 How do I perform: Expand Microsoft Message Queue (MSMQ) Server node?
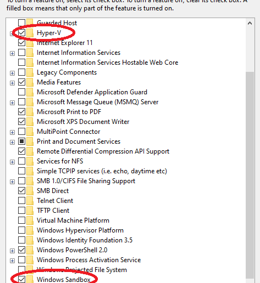point(12,103)
